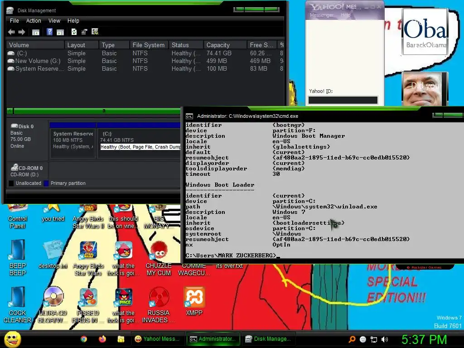
Task: Open Chrome from the taskbar
Action: 84,339
